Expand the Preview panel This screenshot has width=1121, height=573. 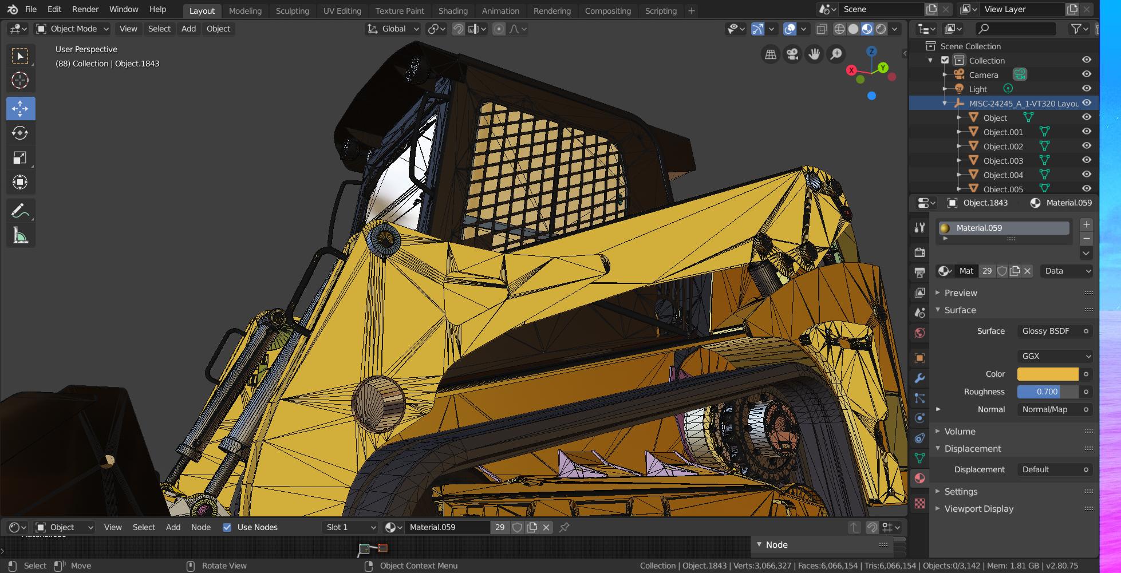(960, 293)
